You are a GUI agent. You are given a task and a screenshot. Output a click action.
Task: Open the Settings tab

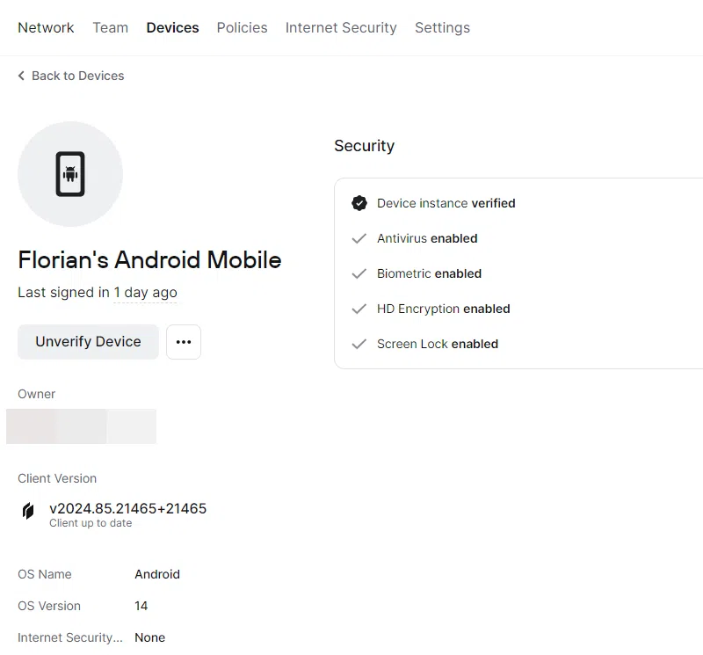[x=442, y=27]
